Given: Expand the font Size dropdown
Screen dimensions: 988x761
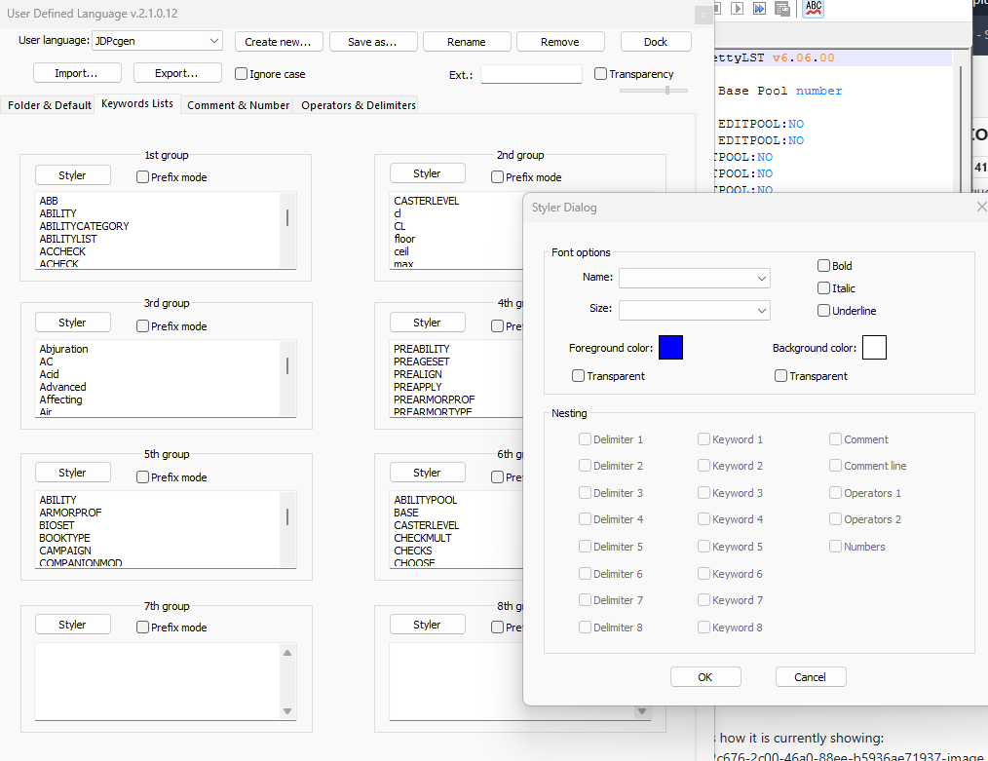Looking at the screenshot, I should click(761, 310).
